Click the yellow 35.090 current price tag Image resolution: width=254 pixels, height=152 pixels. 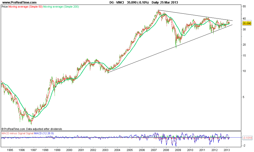coord(247,23)
